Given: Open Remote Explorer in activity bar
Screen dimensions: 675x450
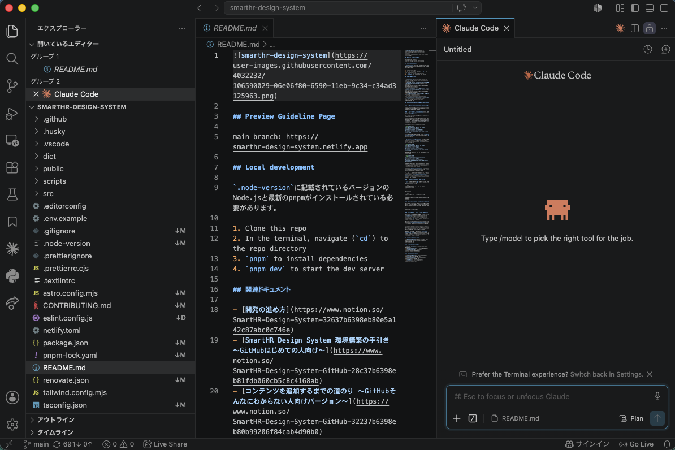Looking at the screenshot, I should (12, 140).
